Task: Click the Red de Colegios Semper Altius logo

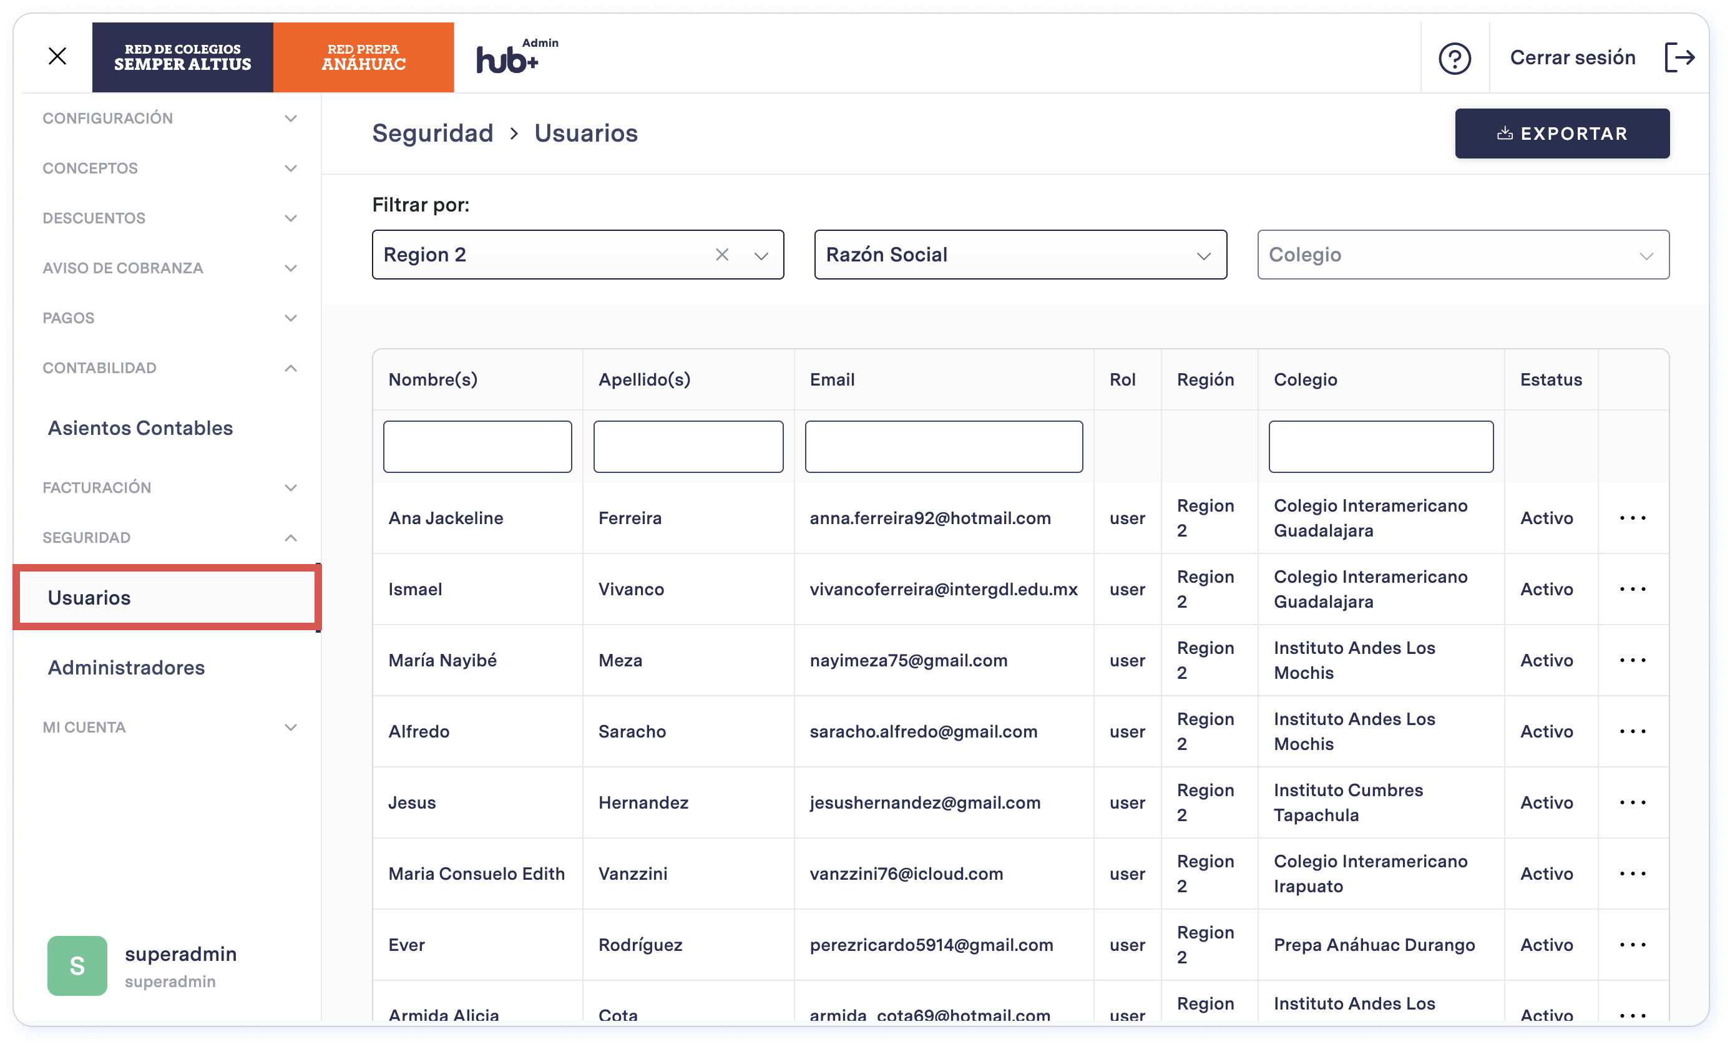Action: [182, 57]
